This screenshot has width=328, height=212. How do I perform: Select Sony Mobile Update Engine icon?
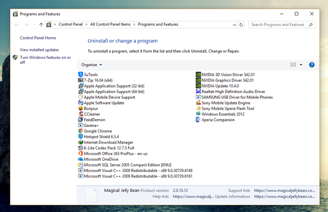(198, 102)
